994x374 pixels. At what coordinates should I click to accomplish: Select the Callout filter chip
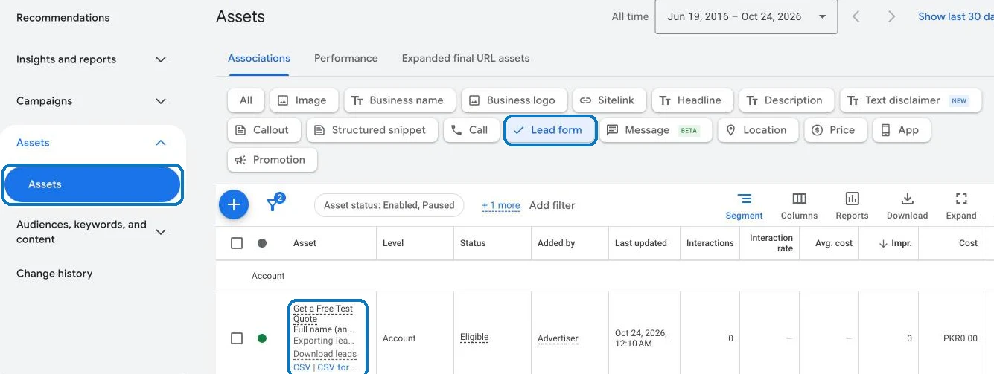[x=264, y=130]
